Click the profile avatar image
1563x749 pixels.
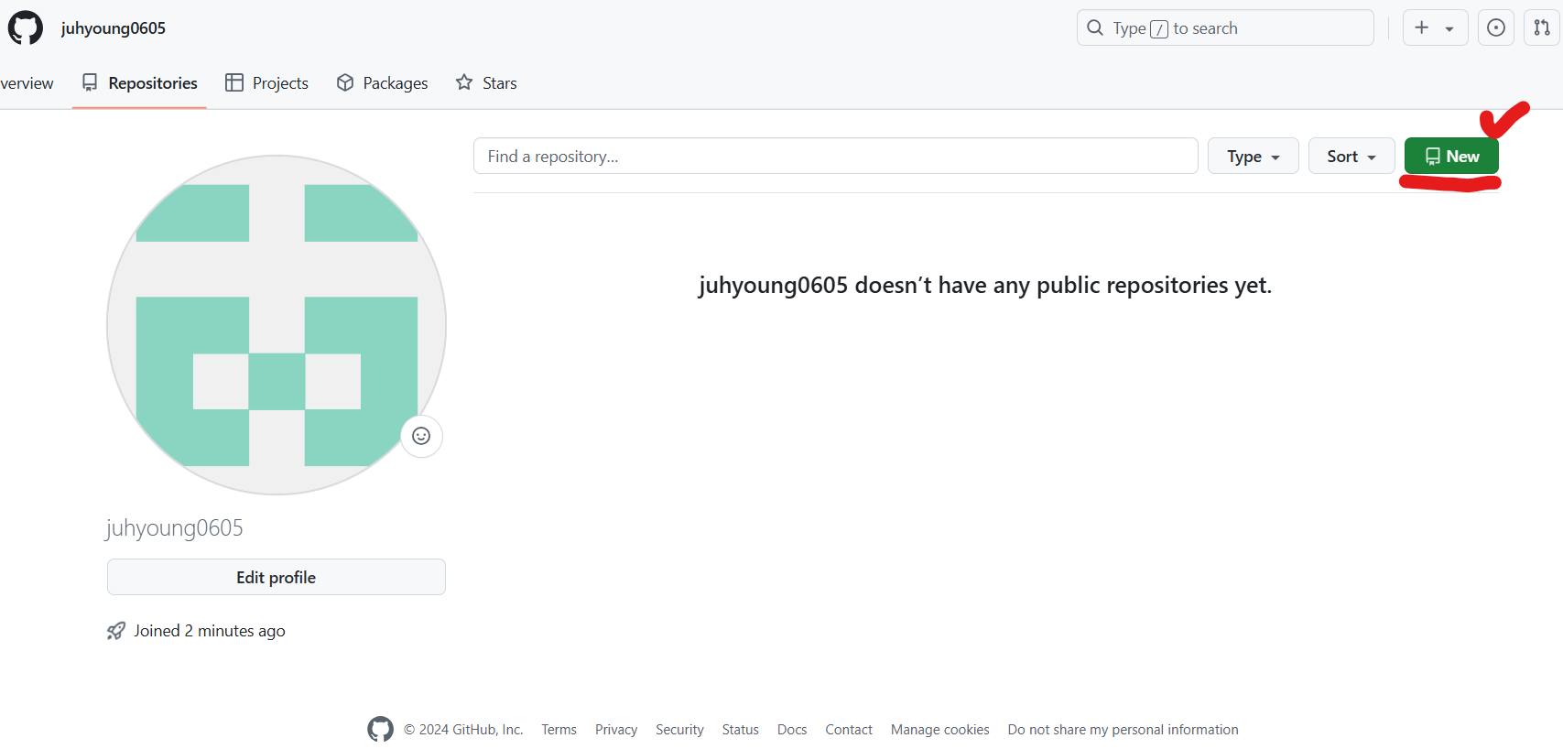(277, 325)
